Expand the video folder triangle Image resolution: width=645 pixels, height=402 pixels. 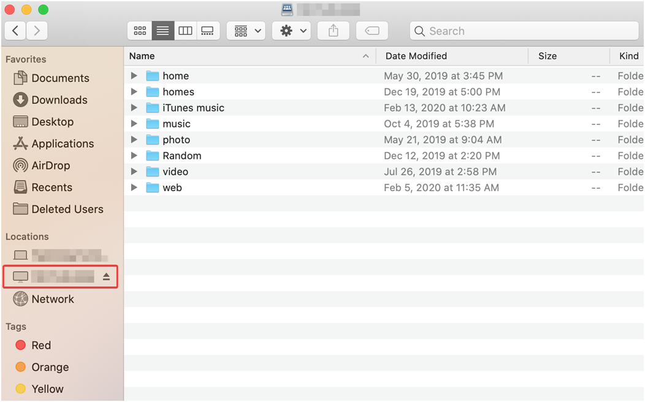click(134, 172)
